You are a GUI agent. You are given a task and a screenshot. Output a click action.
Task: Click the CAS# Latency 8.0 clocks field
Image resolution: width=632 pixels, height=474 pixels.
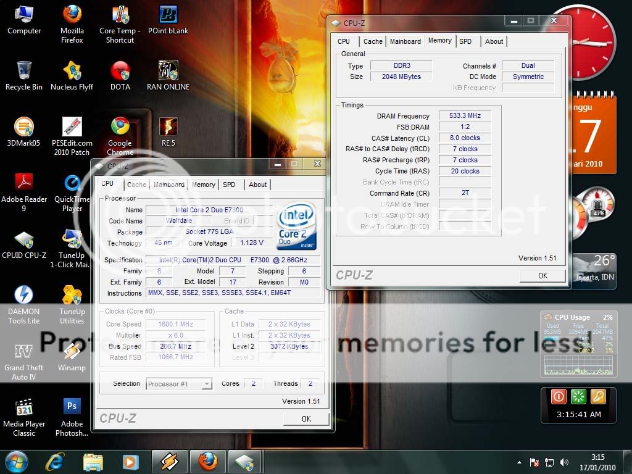[x=465, y=138]
